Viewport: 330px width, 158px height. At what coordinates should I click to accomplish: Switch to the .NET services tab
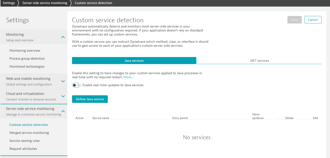tap(259, 61)
